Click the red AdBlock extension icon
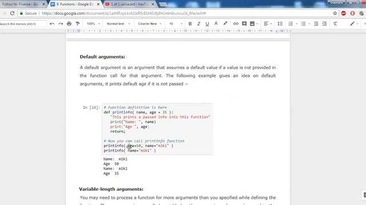The width and height of the screenshot is (366, 205). [343, 13]
